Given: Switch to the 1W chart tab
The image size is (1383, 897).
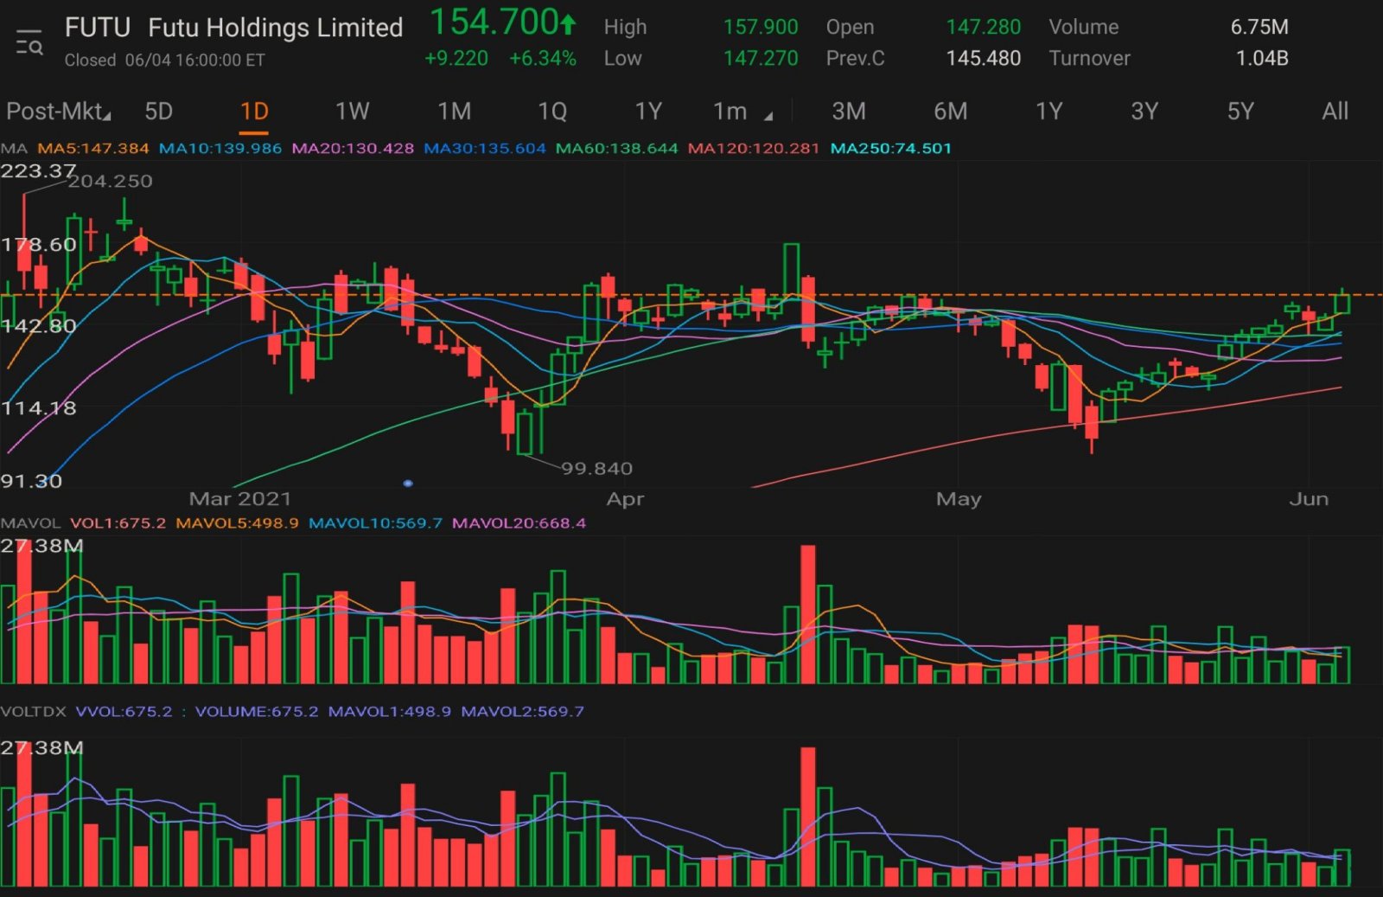Looking at the screenshot, I should (352, 112).
